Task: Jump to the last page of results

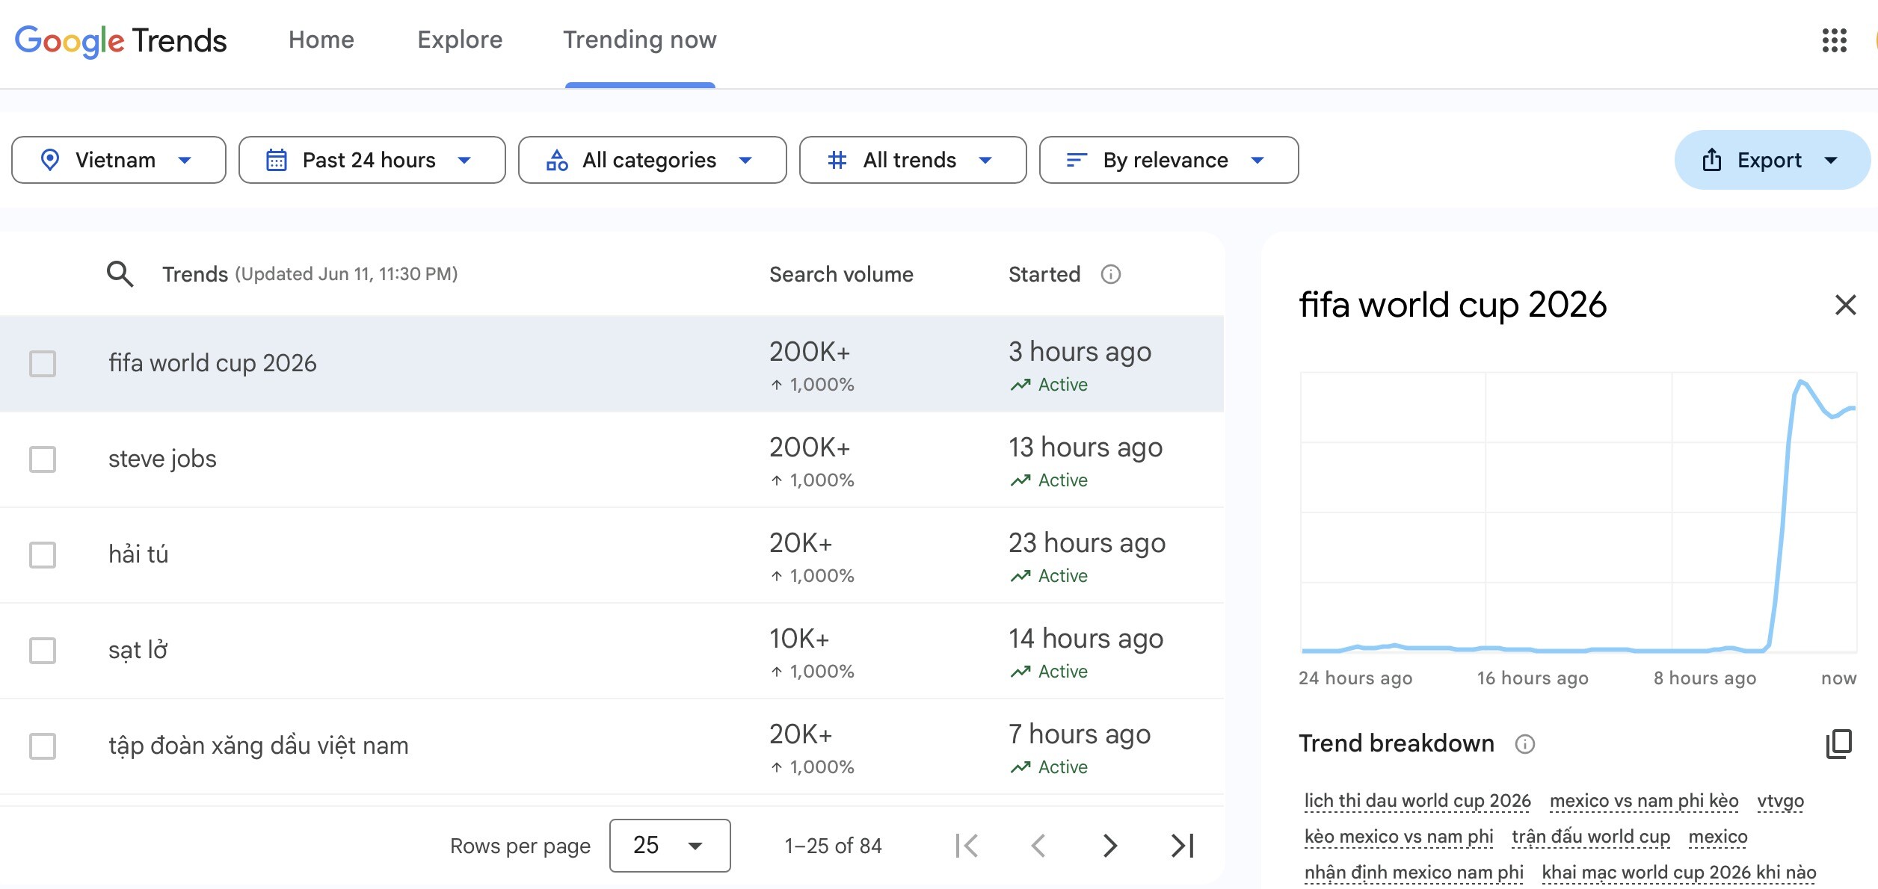Action: coord(1182,846)
